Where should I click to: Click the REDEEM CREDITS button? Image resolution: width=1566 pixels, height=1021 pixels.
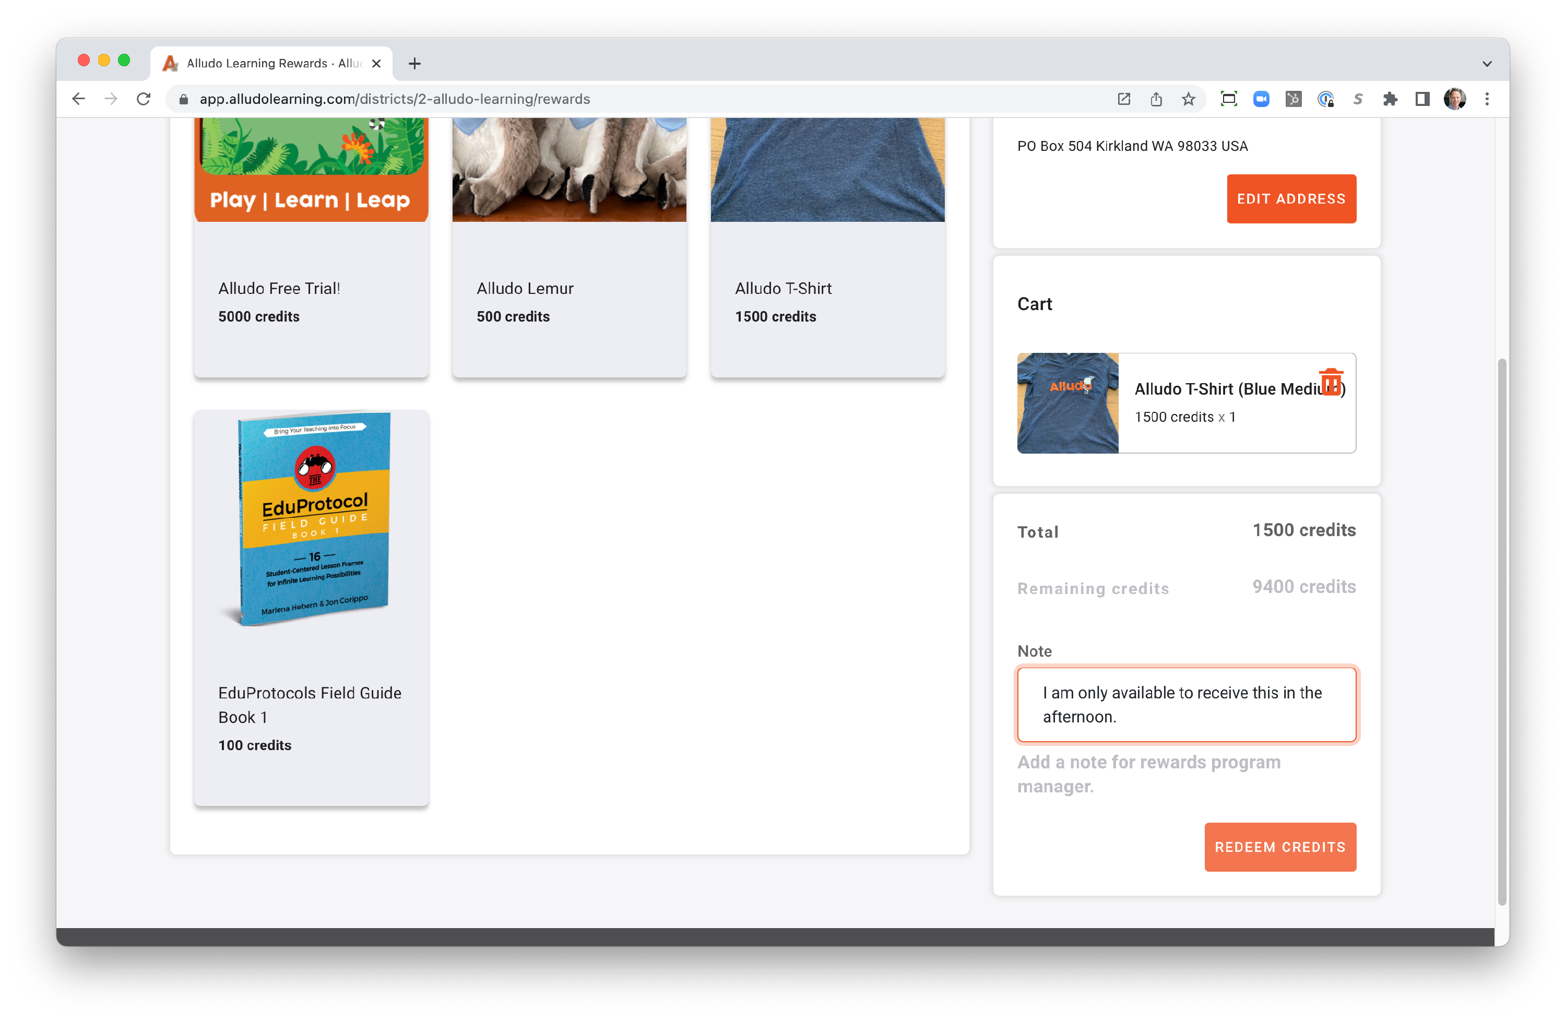click(1280, 847)
